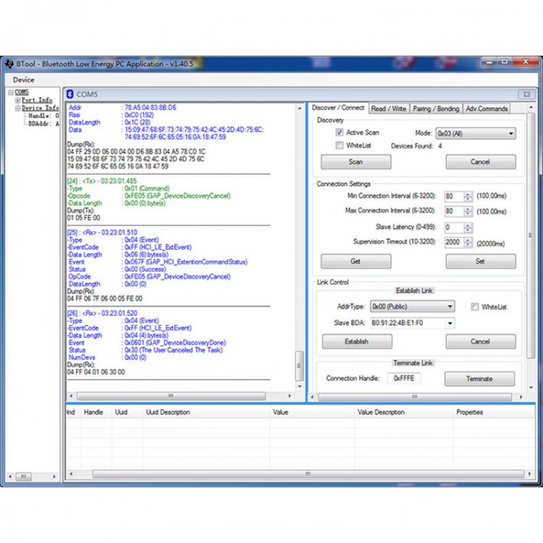Click the log panel vertical scrollbar thumb
543x543 pixels.
point(299,366)
